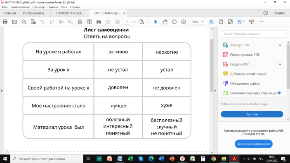Activate the arrow selection tool

(156, 22)
